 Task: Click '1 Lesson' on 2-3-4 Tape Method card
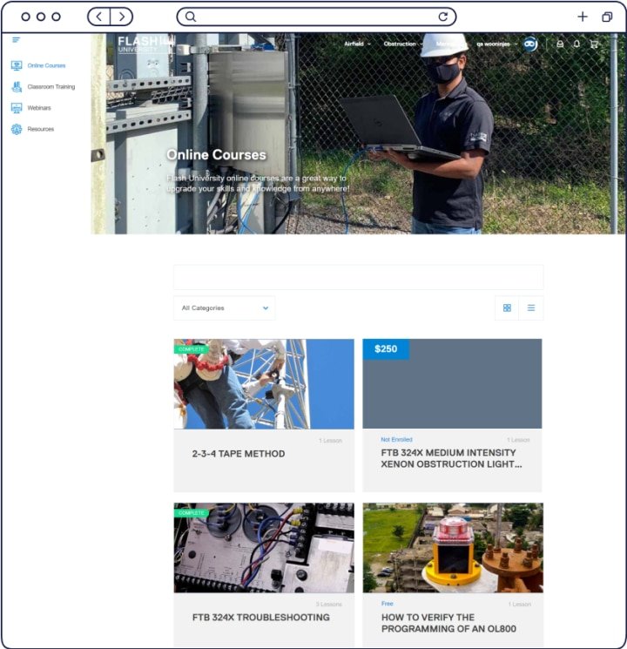pos(330,441)
